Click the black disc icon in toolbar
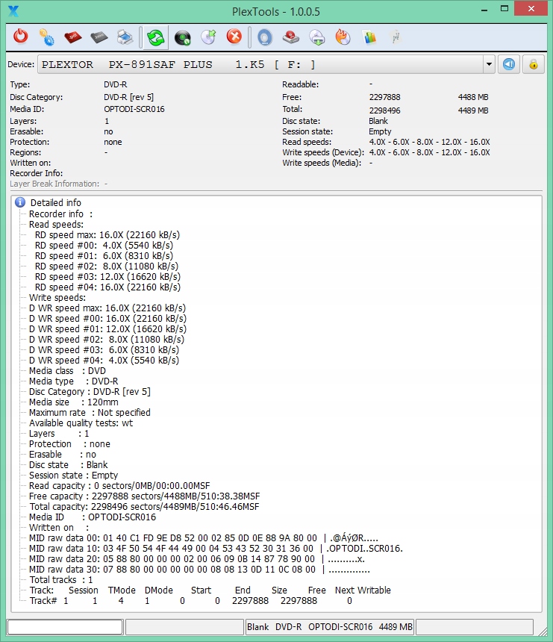Viewport: 553px width, 642px height. click(181, 37)
